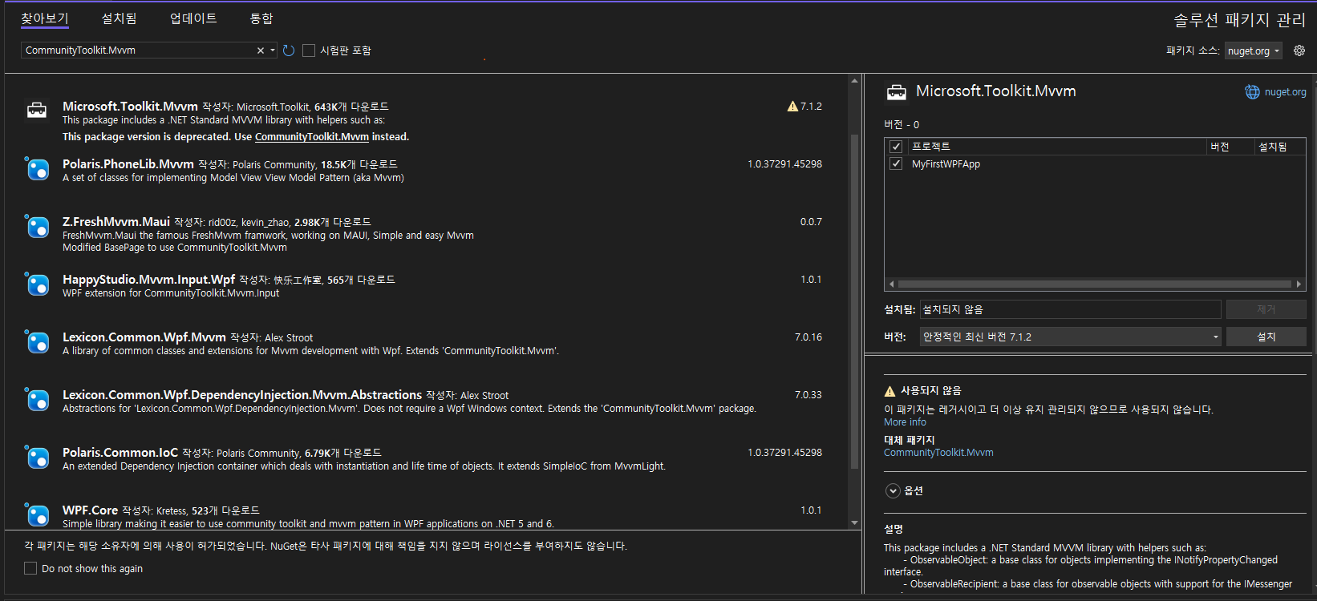1317x601 pixels.
Task: Open the More info link
Action: pyautogui.click(x=905, y=422)
